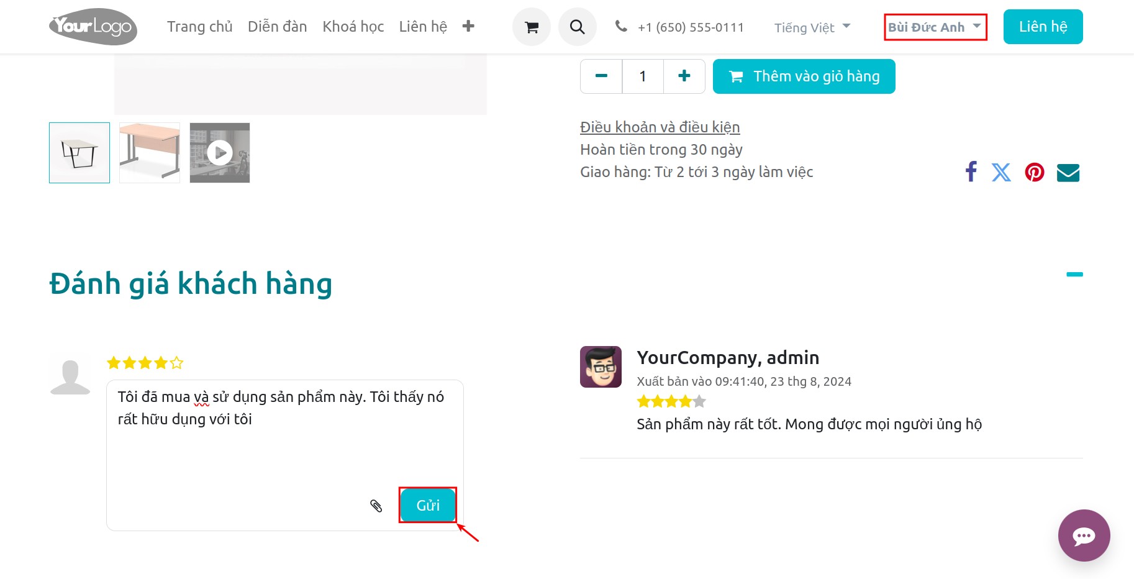This screenshot has width=1134, height=579.
Task: Open Khoá học in navigation bar
Action: [353, 27]
